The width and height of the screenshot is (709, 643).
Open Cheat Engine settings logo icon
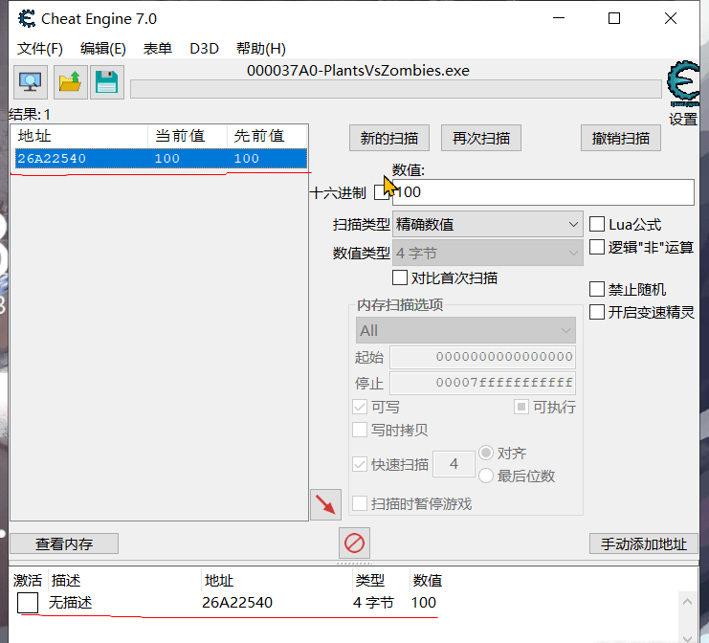click(x=683, y=86)
